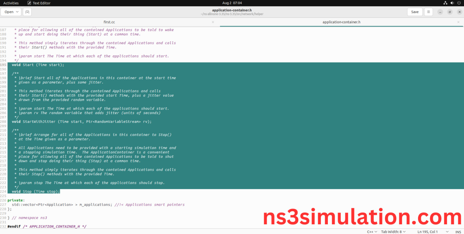Toggle INS insert/overwrite mode
The image size is (464, 234).
coord(458,232)
